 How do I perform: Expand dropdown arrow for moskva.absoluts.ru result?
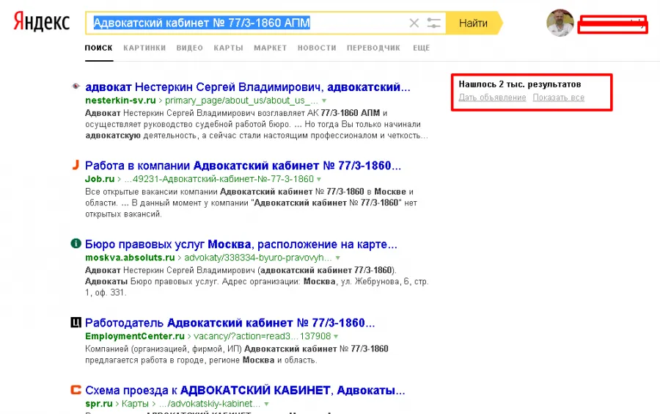tap(337, 258)
